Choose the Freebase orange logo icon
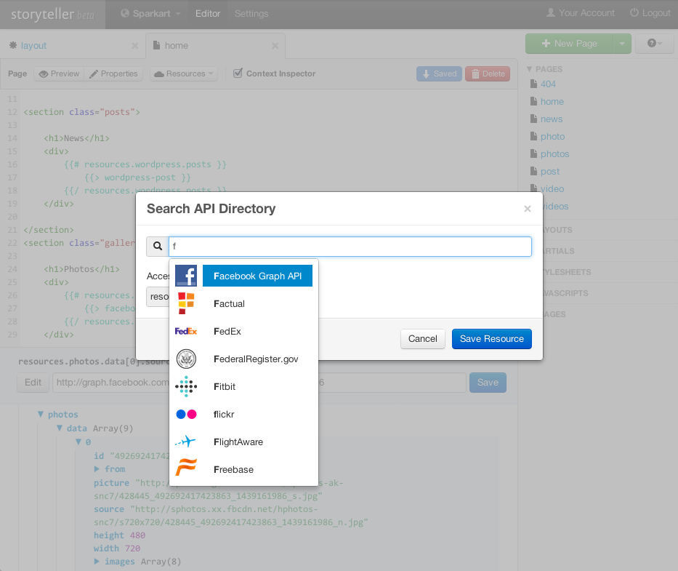Image resolution: width=678 pixels, height=571 pixels. coord(186,469)
